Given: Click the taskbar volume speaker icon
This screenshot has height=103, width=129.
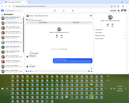Looking at the screenshot, I should tap(108, 80).
